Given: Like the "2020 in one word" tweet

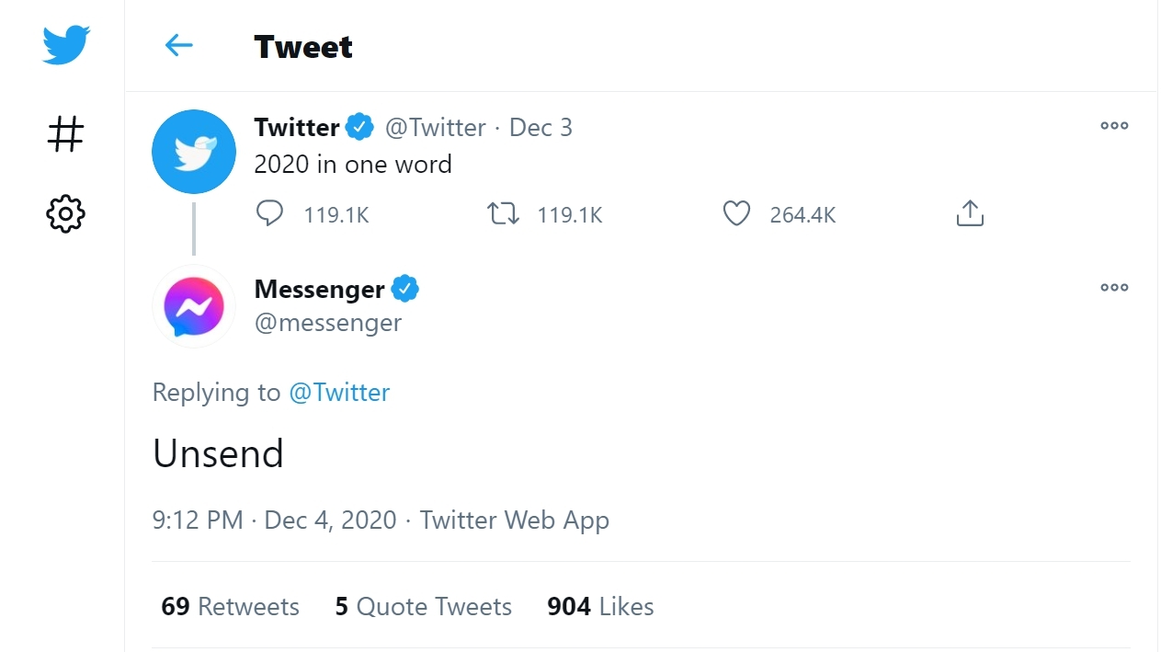Looking at the screenshot, I should coord(736,214).
